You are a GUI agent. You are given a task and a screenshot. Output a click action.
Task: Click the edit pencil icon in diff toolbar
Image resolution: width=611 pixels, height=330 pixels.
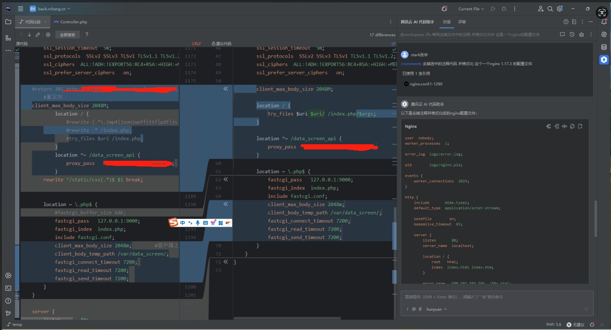38,34
